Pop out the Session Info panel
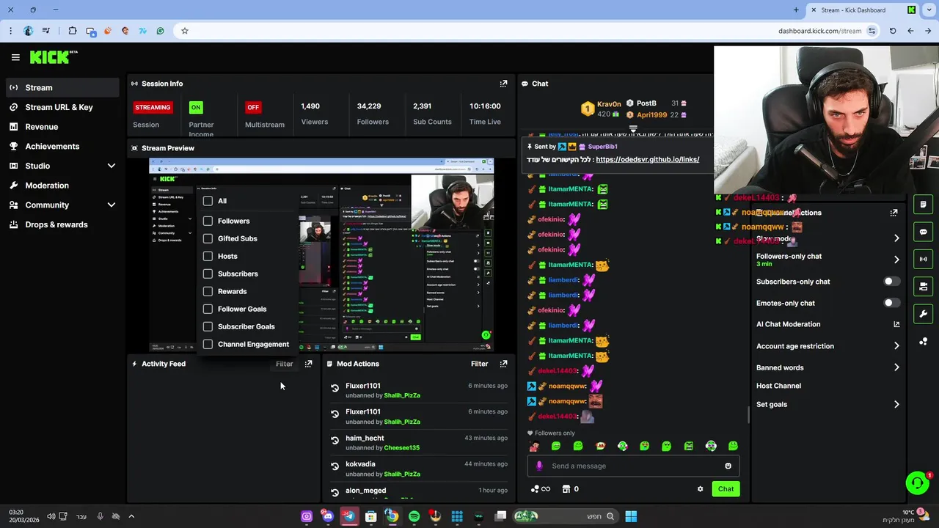 [x=503, y=84]
